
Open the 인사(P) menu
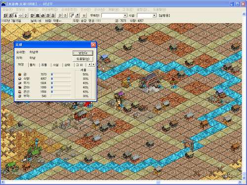(x=85, y=9)
